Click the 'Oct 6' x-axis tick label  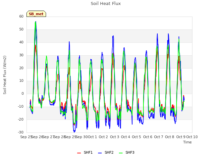(x=148, y=137)
